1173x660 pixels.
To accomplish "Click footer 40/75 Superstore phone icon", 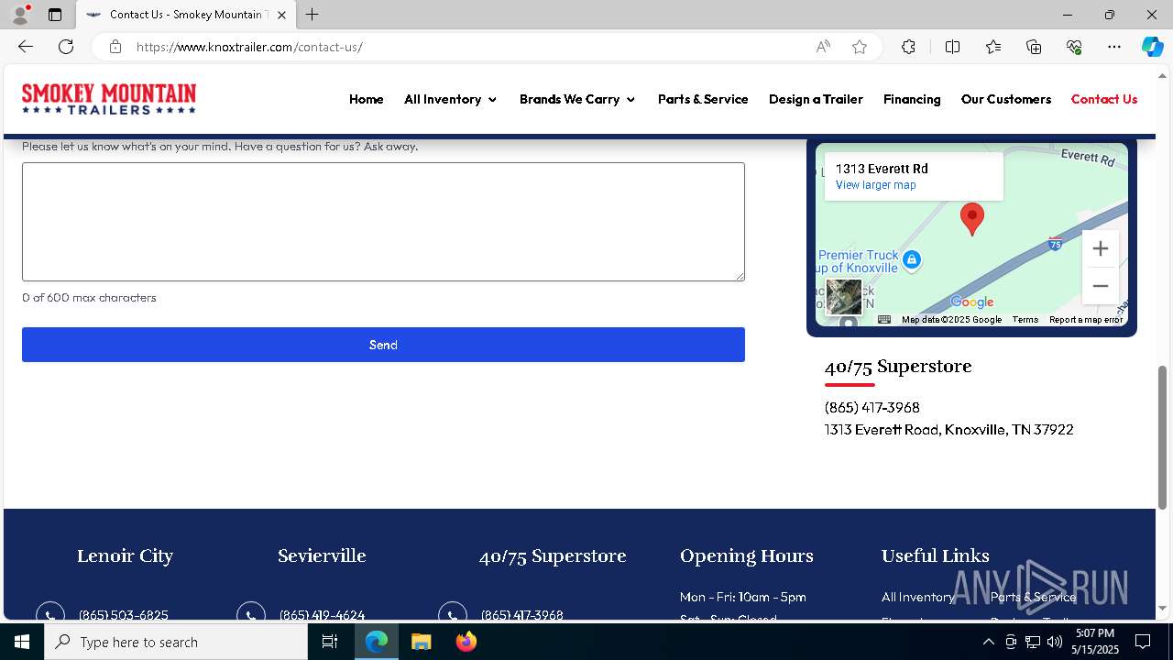I will tap(453, 613).
